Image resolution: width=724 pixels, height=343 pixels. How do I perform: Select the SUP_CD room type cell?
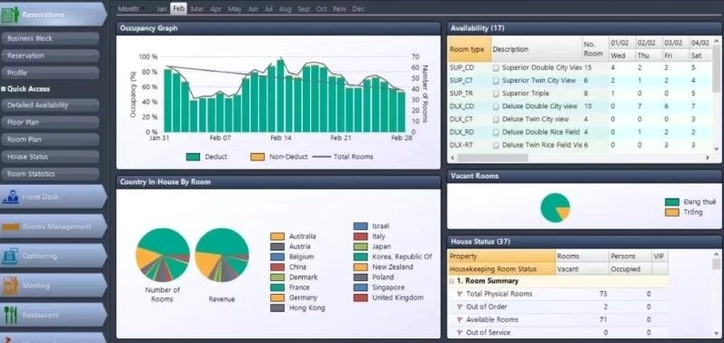point(469,68)
